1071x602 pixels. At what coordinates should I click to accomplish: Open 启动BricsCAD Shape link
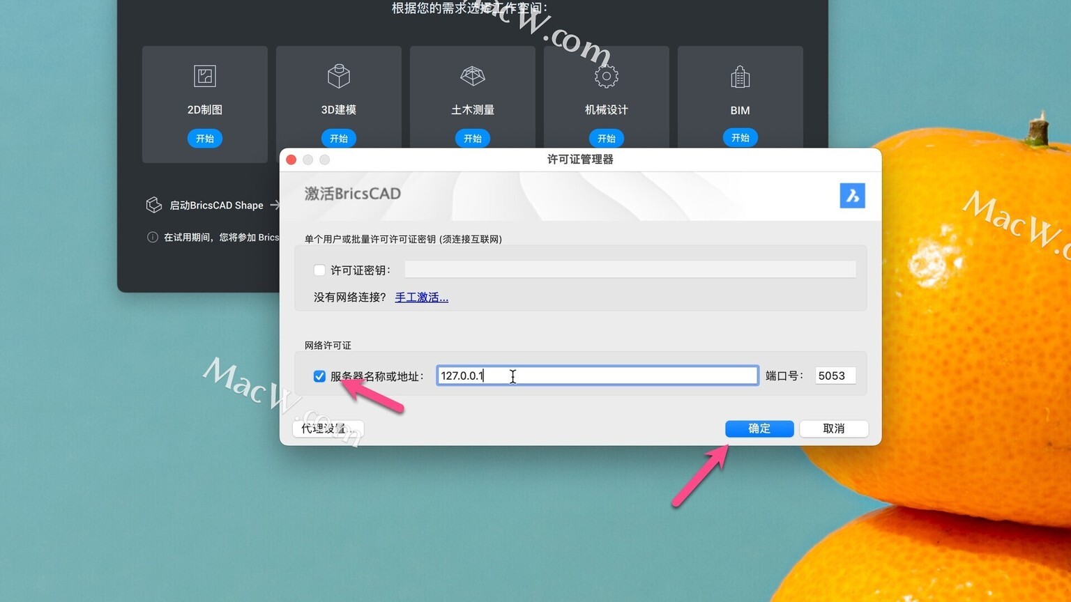point(216,206)
